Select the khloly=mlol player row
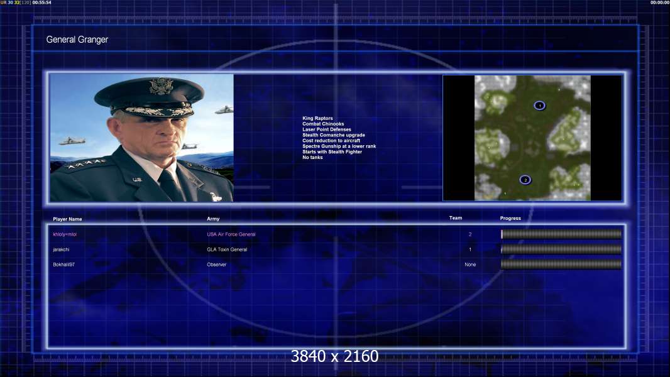 336,234
